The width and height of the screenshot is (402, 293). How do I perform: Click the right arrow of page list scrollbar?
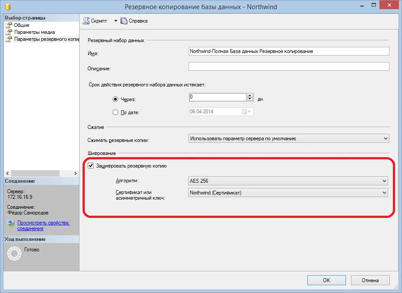pos(75,173)
